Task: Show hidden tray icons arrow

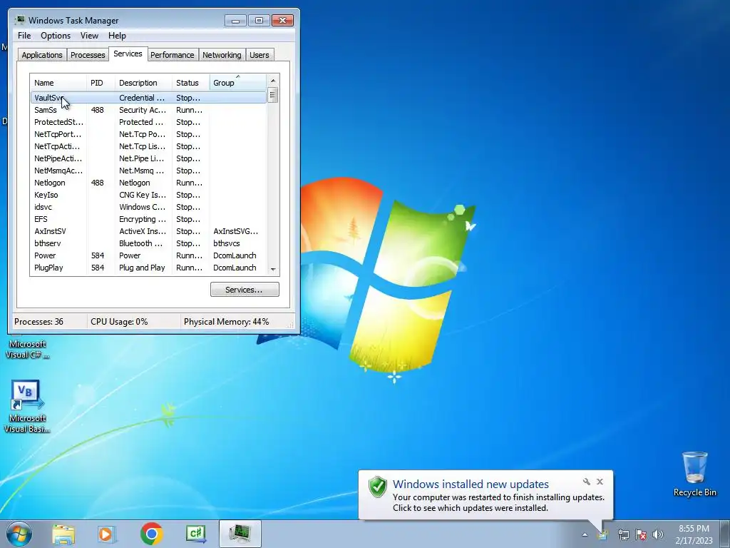Action: point(585,534)
